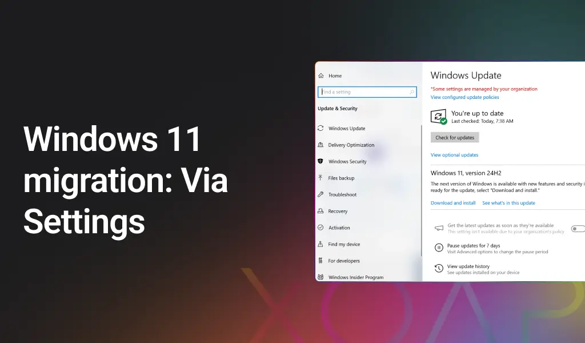Click the Recovery icon in the sidebar
585x343 pixels.
click(321, 211)
